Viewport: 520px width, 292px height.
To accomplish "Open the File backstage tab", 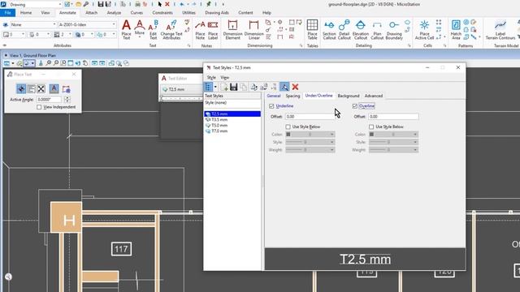I will (7, 13).
